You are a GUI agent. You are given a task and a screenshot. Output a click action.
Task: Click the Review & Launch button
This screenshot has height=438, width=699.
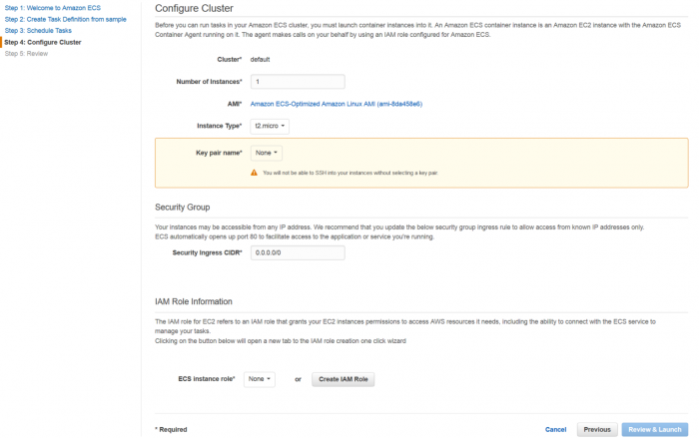click(655, 430)
